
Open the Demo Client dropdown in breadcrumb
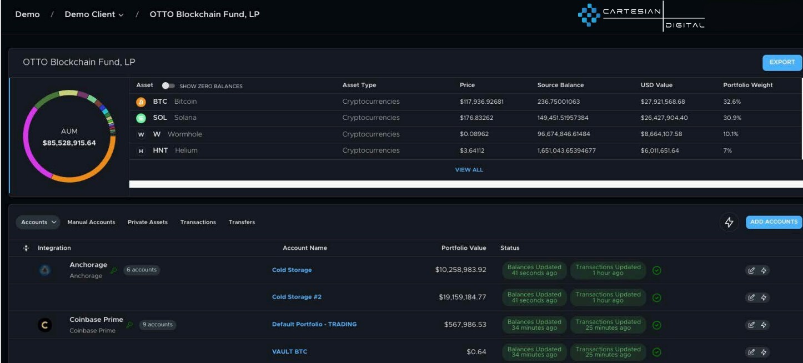pyautogui.click(x=94, y=14)
